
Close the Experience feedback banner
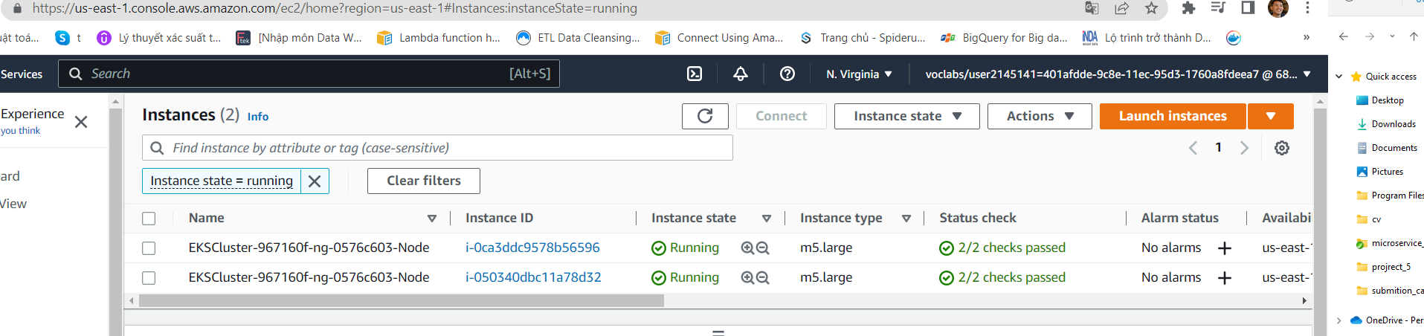tap(81, 122)
